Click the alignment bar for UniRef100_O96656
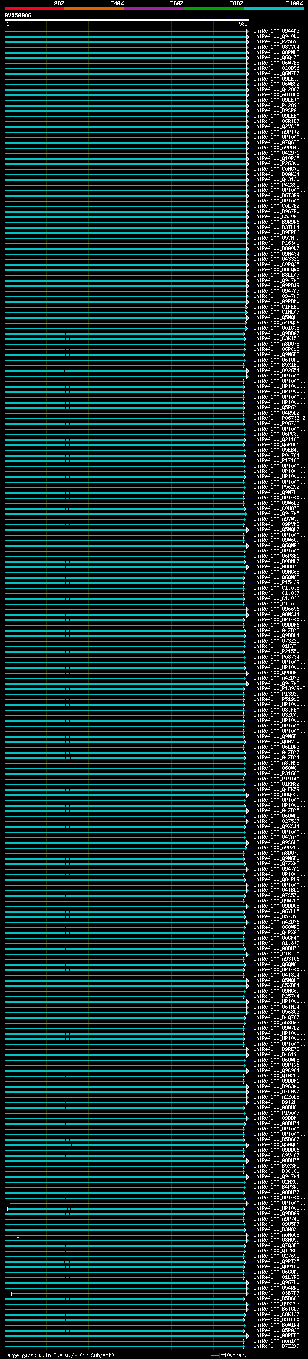The width and height of the screenshot is (308, 1359). click(x=127, y=609)
